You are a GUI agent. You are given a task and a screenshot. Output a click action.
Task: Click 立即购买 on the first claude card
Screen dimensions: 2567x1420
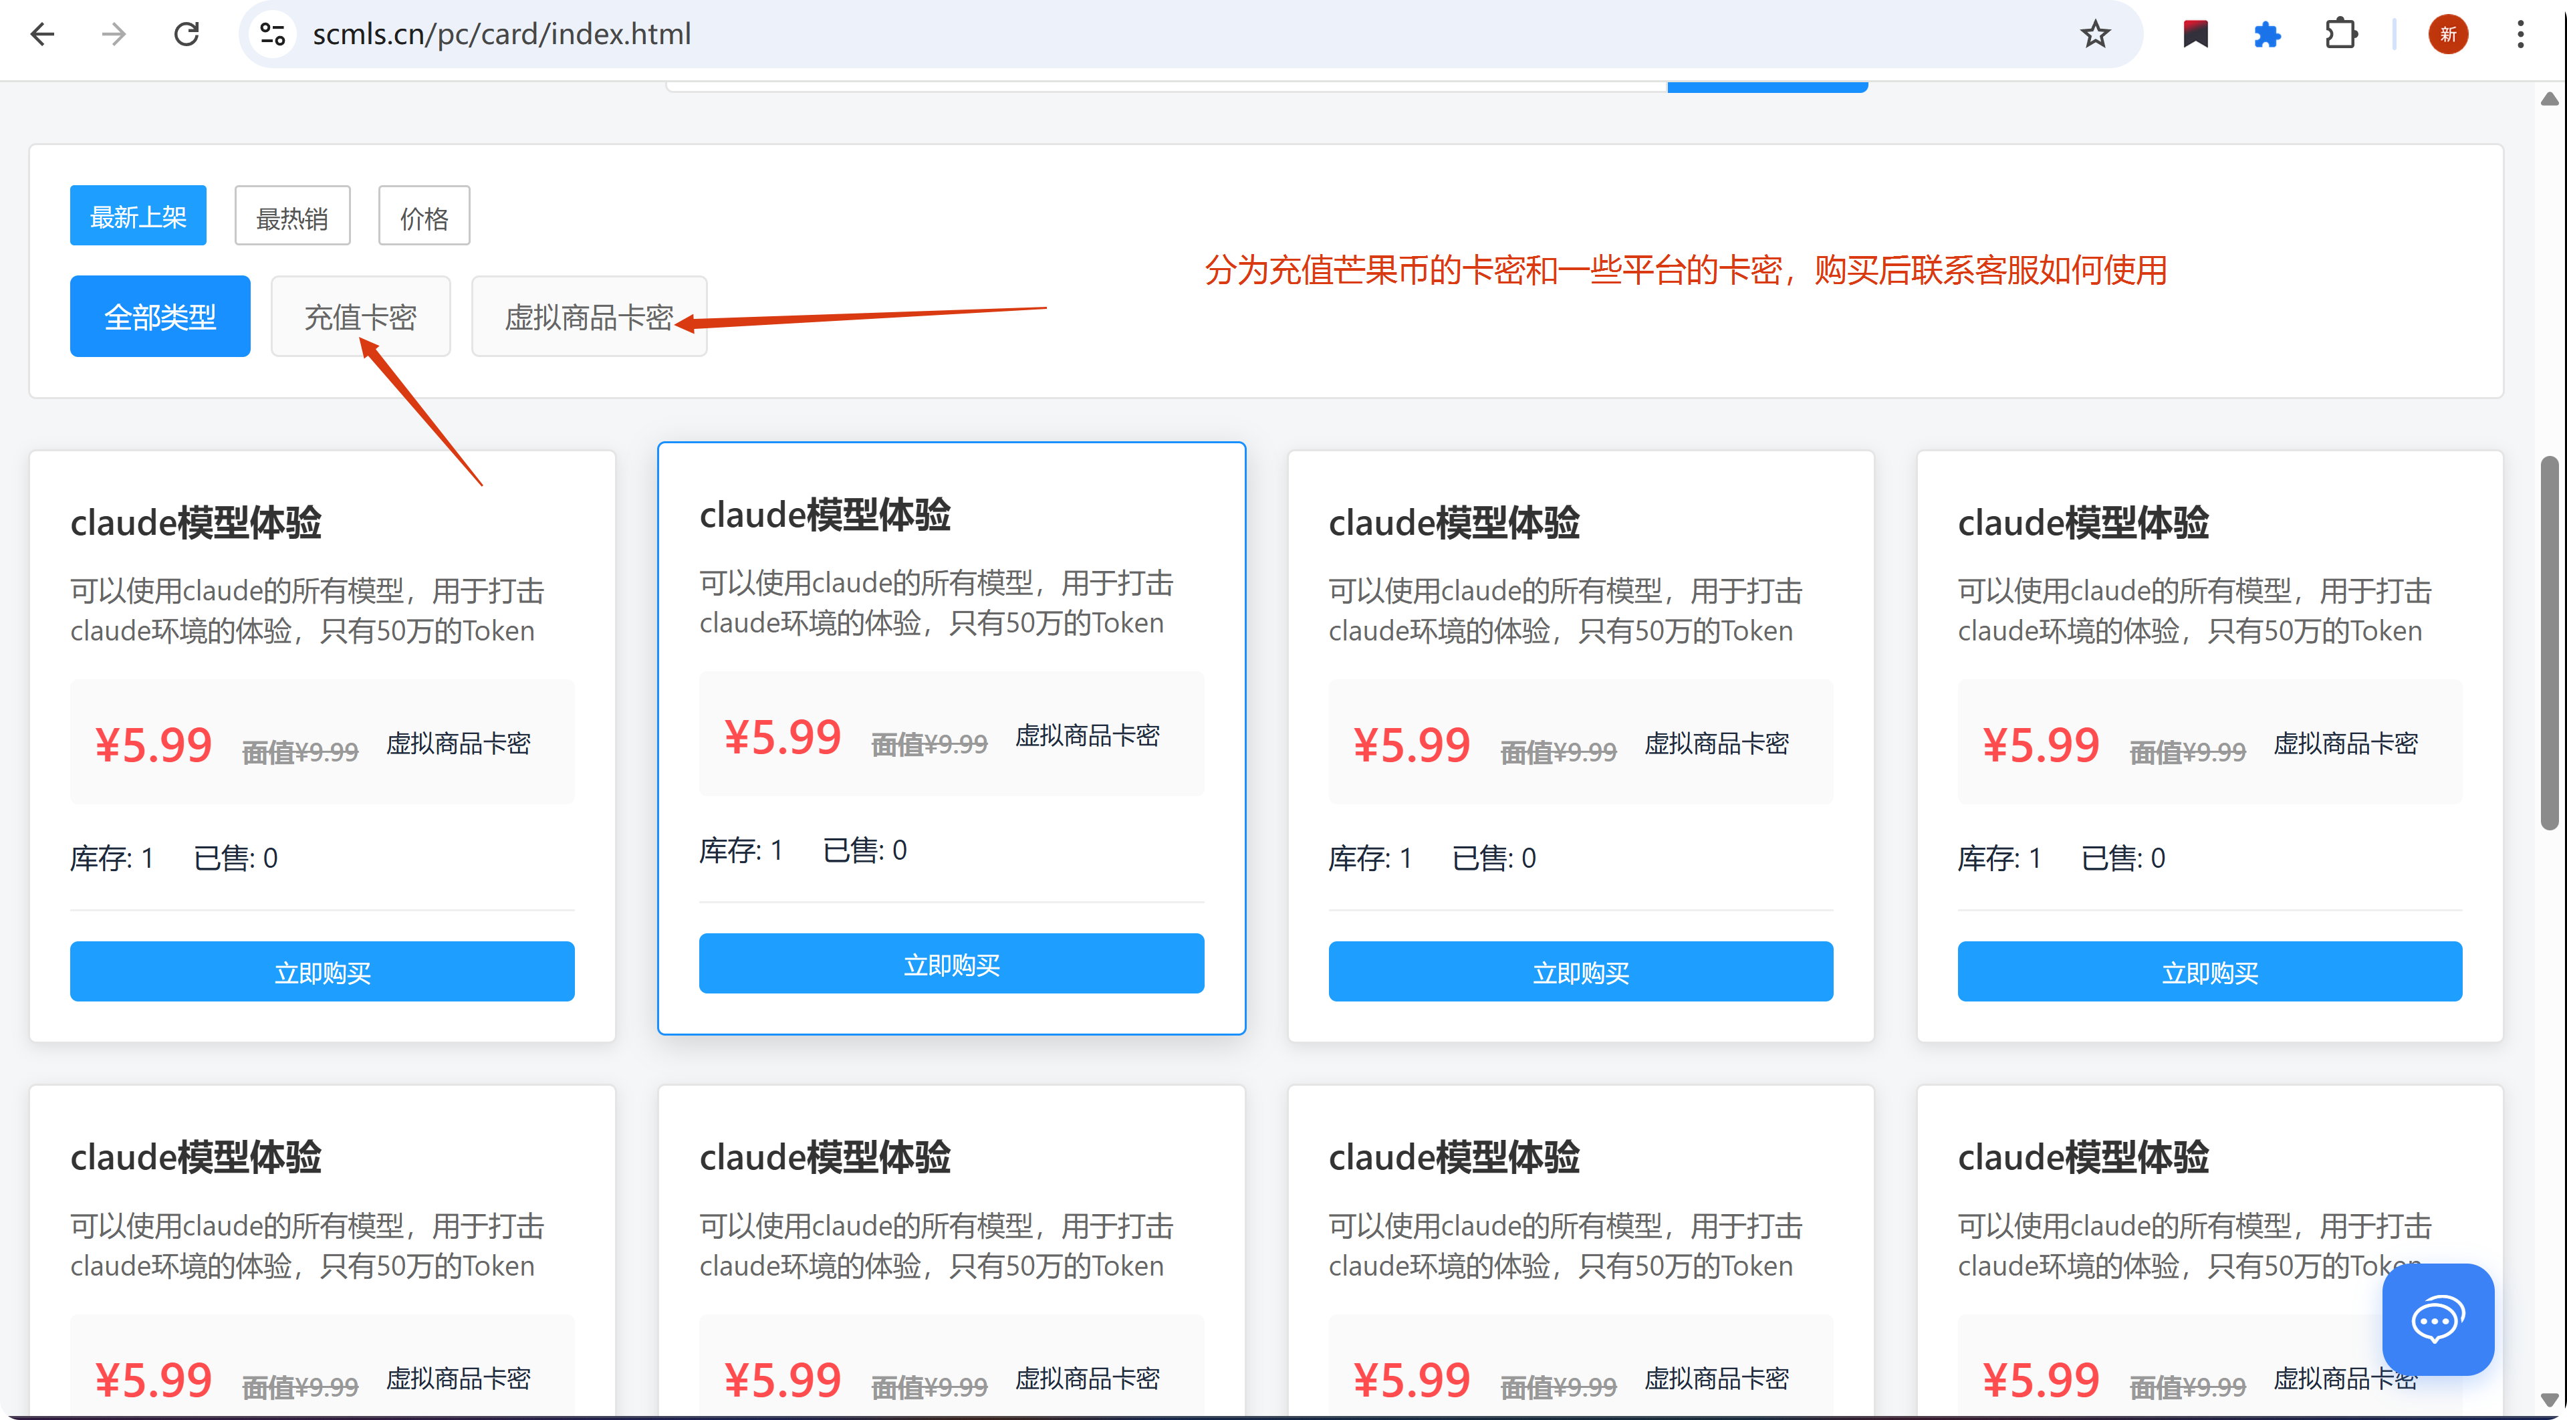pos(322,971)
